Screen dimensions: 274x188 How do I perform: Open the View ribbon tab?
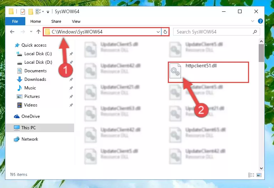coord(76,21)
